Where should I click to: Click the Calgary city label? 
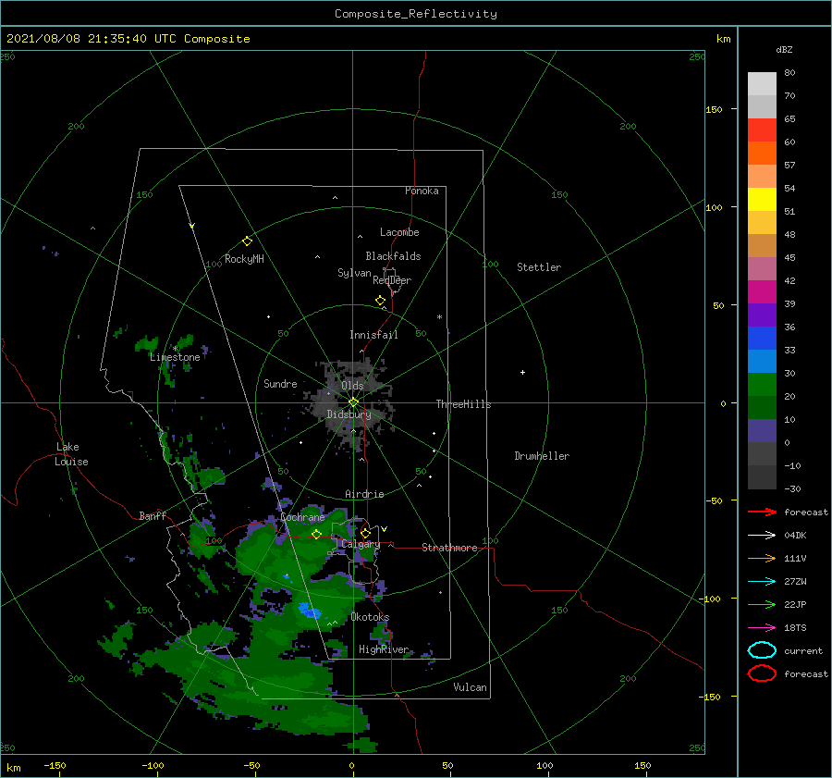[361, 544]
